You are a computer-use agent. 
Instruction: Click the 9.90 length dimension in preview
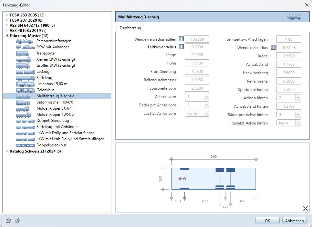pos(214,156)
